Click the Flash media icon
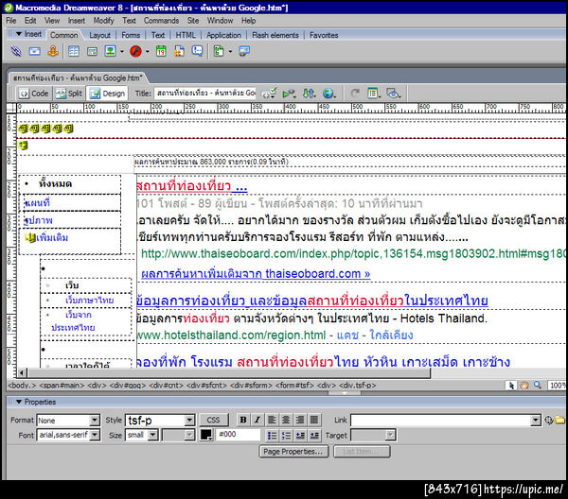The image size is (568, 499). [x=135, y=51]
